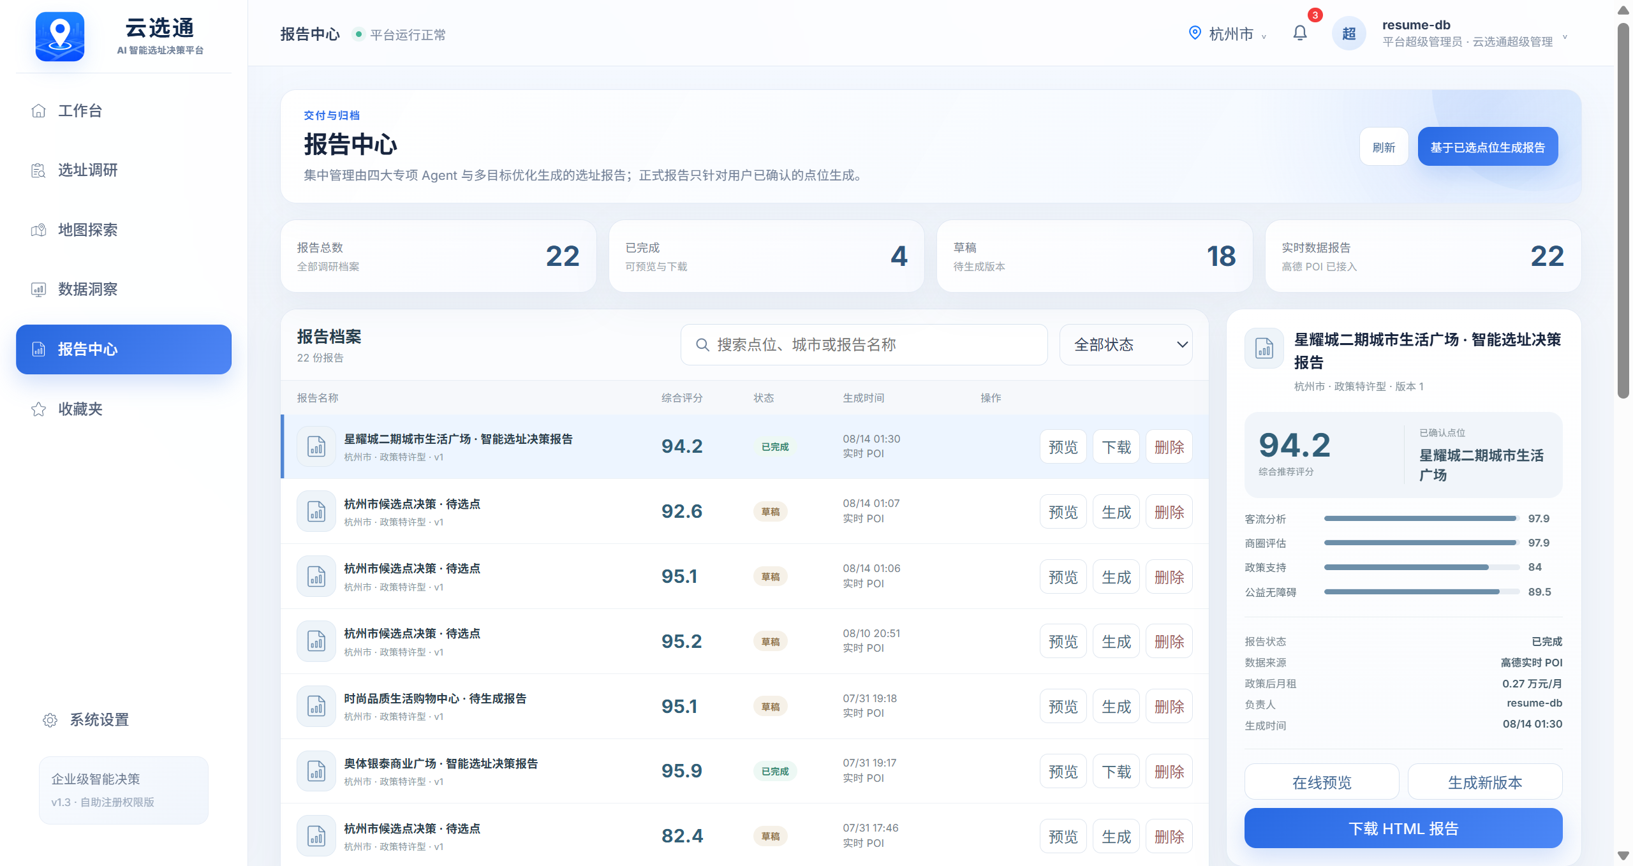Click the 选址调研 sidebar icon

click(x=38, y=170)
